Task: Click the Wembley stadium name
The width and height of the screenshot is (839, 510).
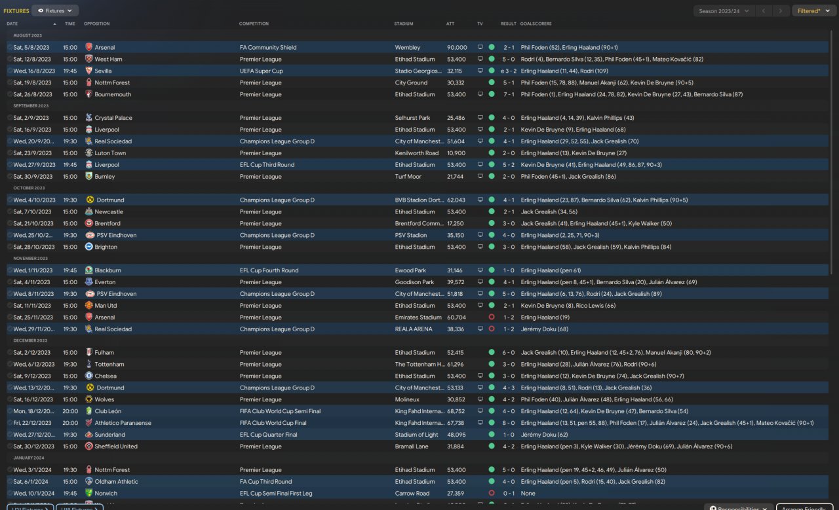Action: (406, 47)
